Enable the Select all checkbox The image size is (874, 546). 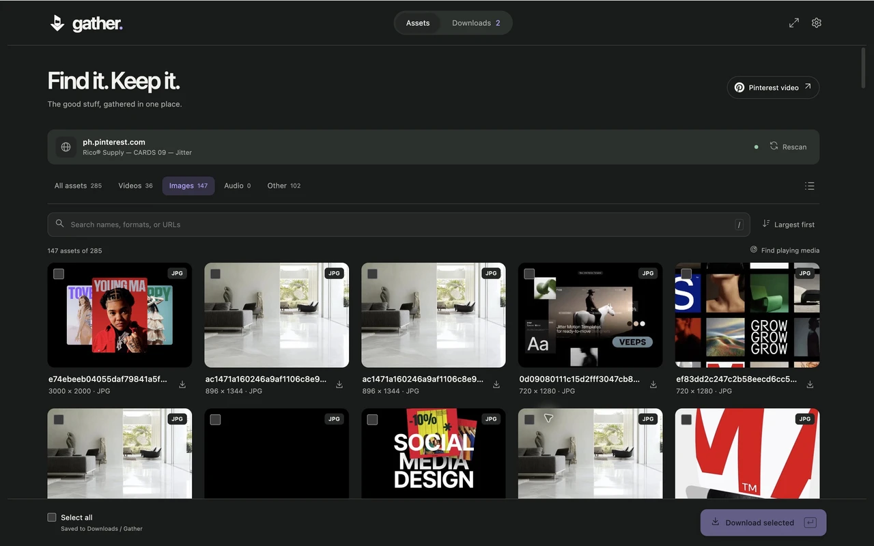[x=52, y=517]
